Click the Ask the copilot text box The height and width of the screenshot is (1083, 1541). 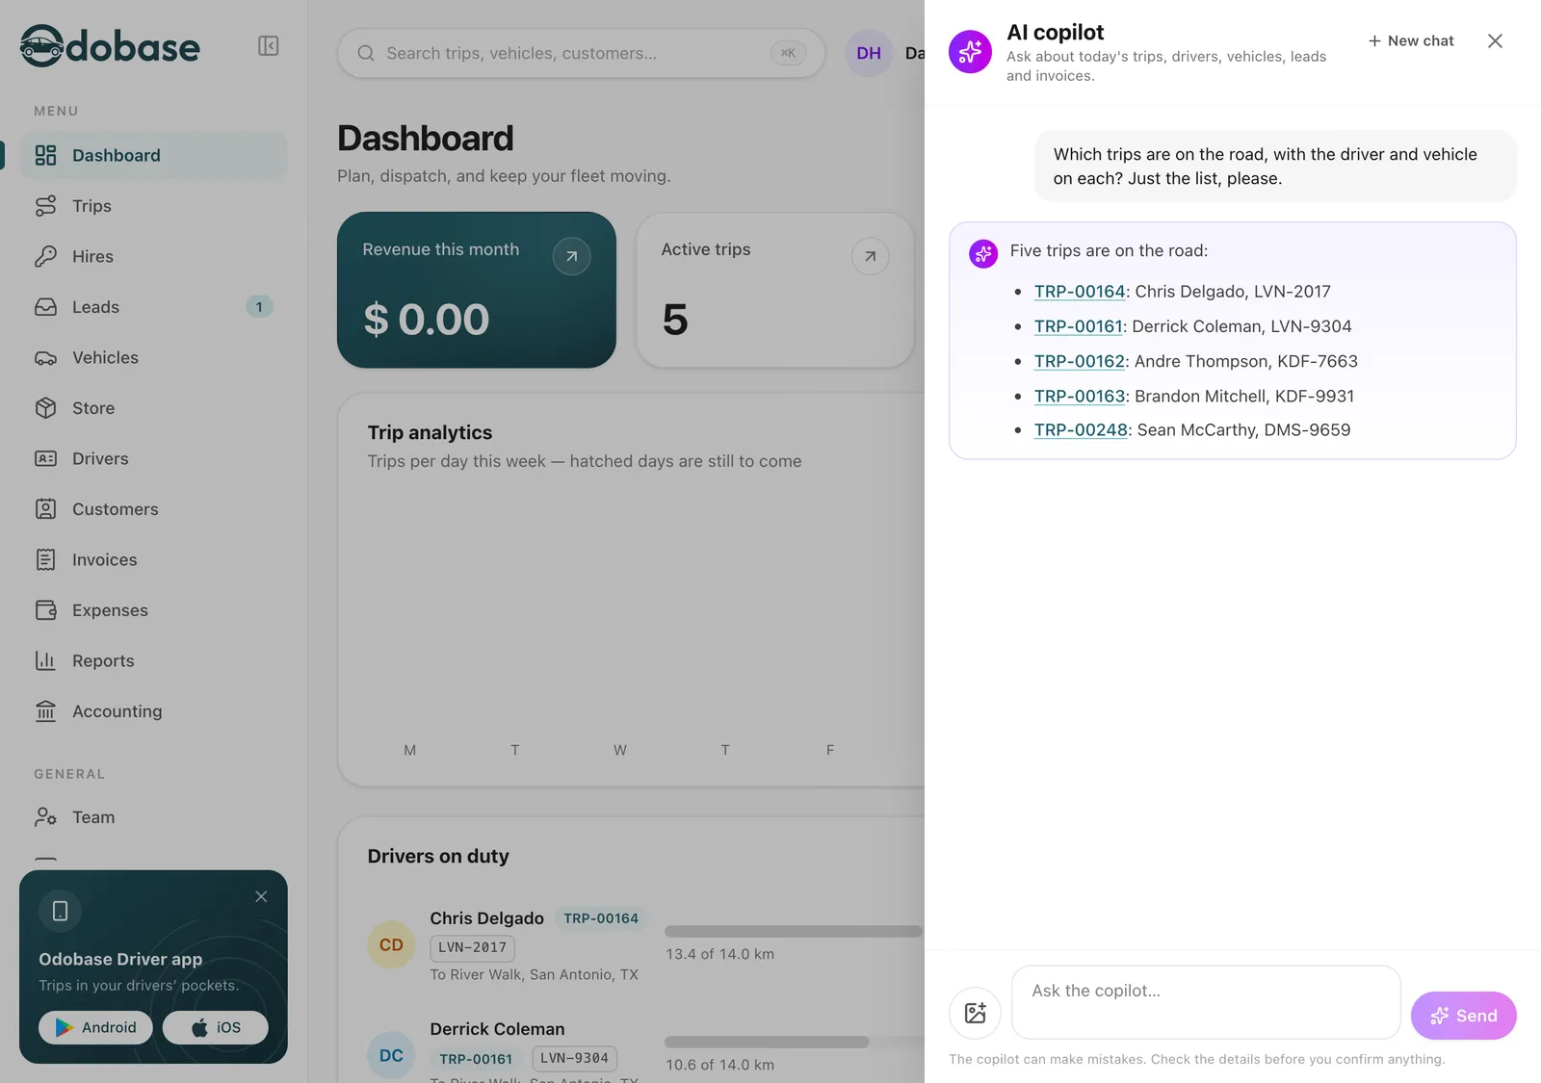pyautogui.click(x=1206, y=1002)
